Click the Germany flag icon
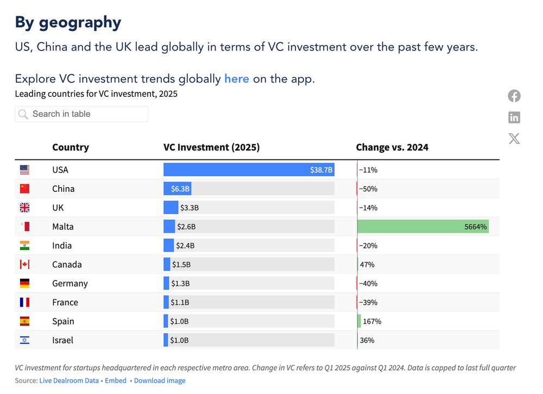This screenshot has height=394, width=543. pos(24,283)
